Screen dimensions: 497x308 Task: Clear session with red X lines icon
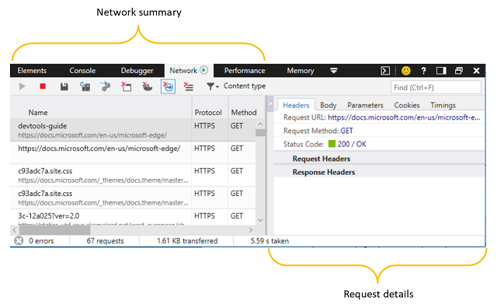coord(189,86)
